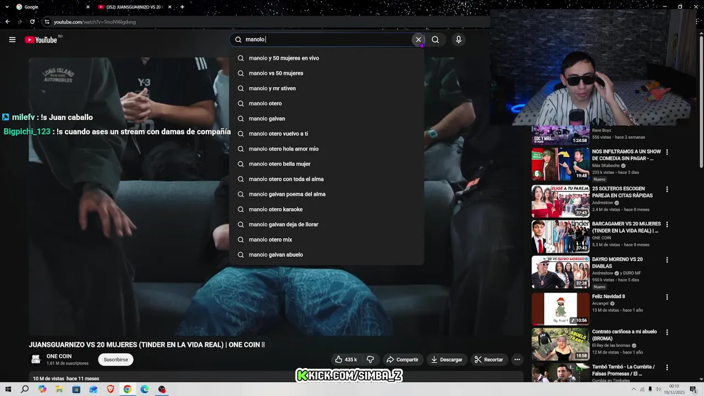This screenshot has height=396, width=704.
Task: Open Google Chrome from the taskbar
Action: coord(127,389)
